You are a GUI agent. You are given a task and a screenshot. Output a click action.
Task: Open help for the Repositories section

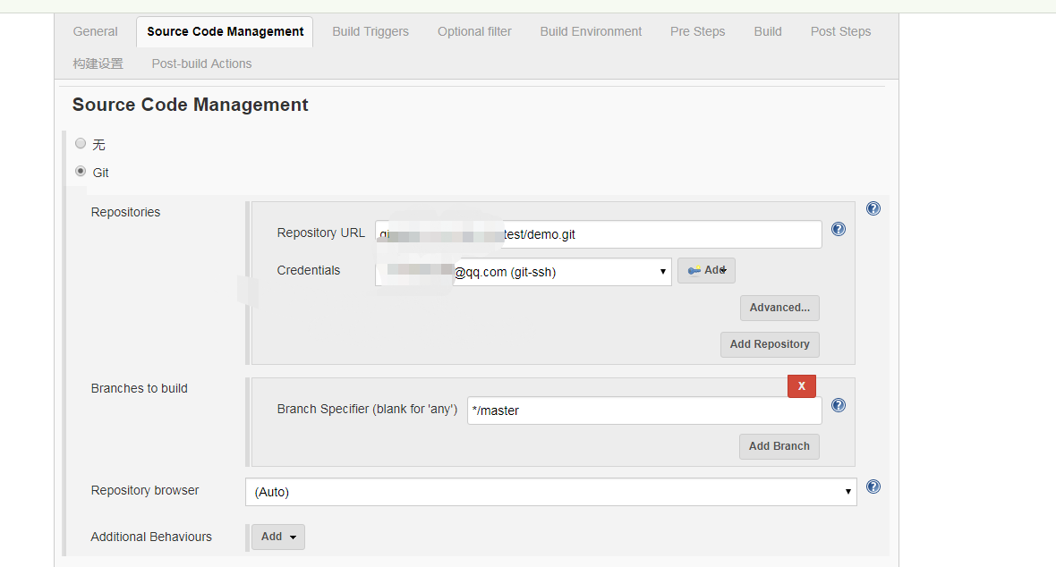(x=873, y=208)
